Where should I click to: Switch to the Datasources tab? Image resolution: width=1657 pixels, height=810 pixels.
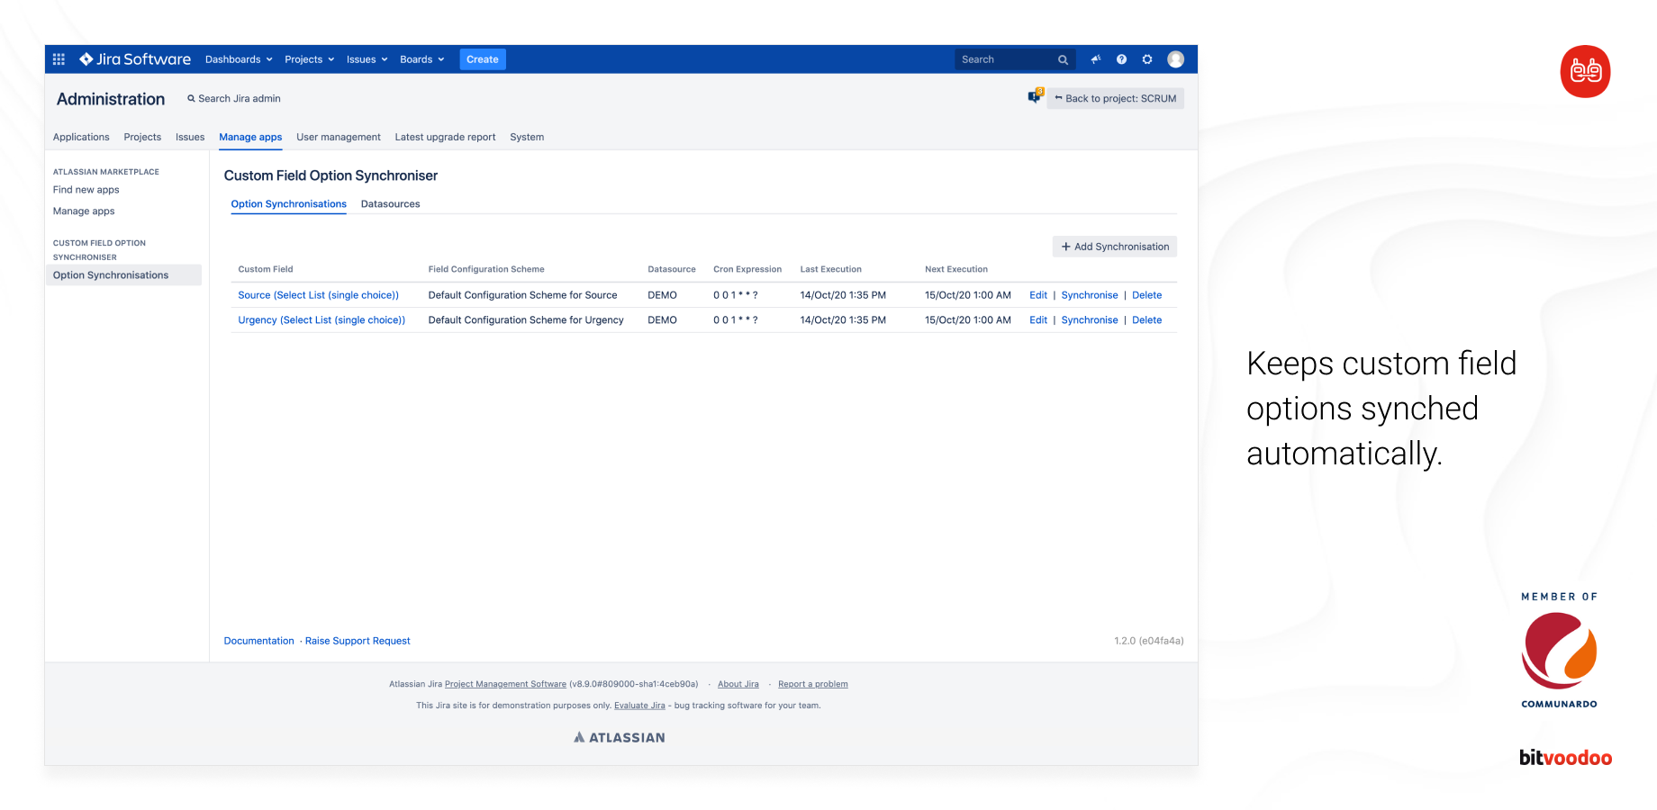[x=390, y=204]
